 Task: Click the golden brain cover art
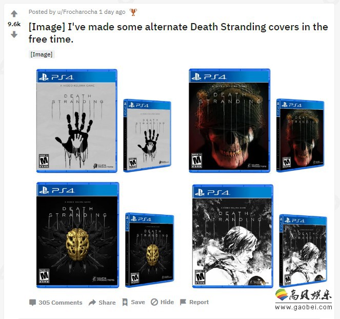point(77,235)
